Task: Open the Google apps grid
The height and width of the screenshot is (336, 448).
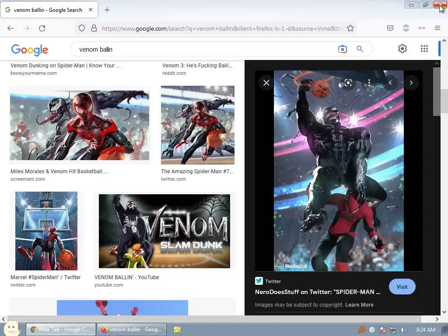Action: (x=424, y=49)
